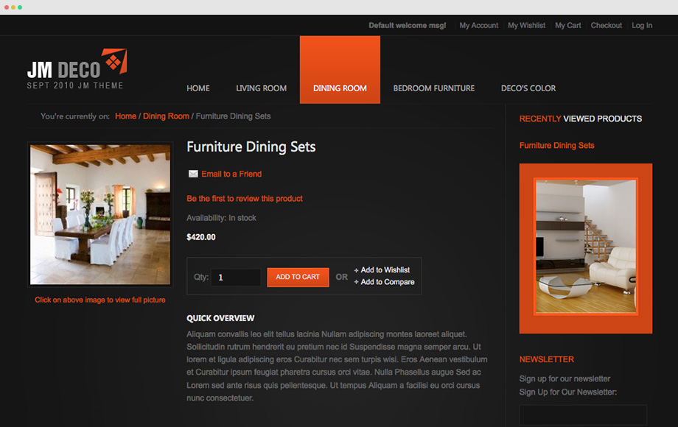The width and height of the screenshot is (678, 427).
Task: Click the ADD TO CART button
Action: click(298, 278)
